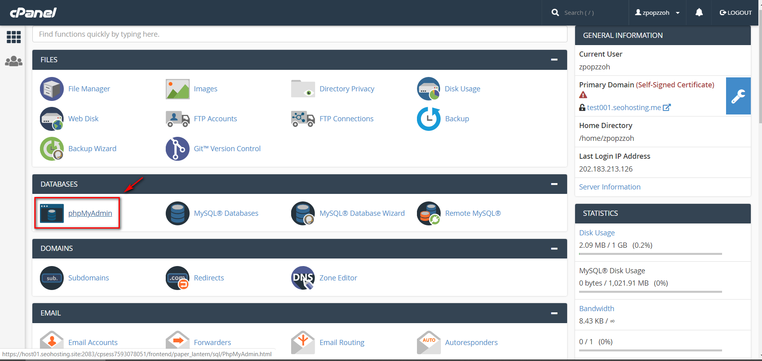The height and width of the screenshot is (361, 762).
Task: Open the Forwarders envelope icon
Action: point(178,342)
